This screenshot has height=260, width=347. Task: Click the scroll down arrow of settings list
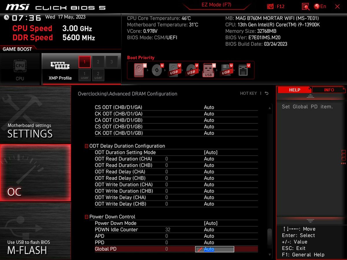270,255
